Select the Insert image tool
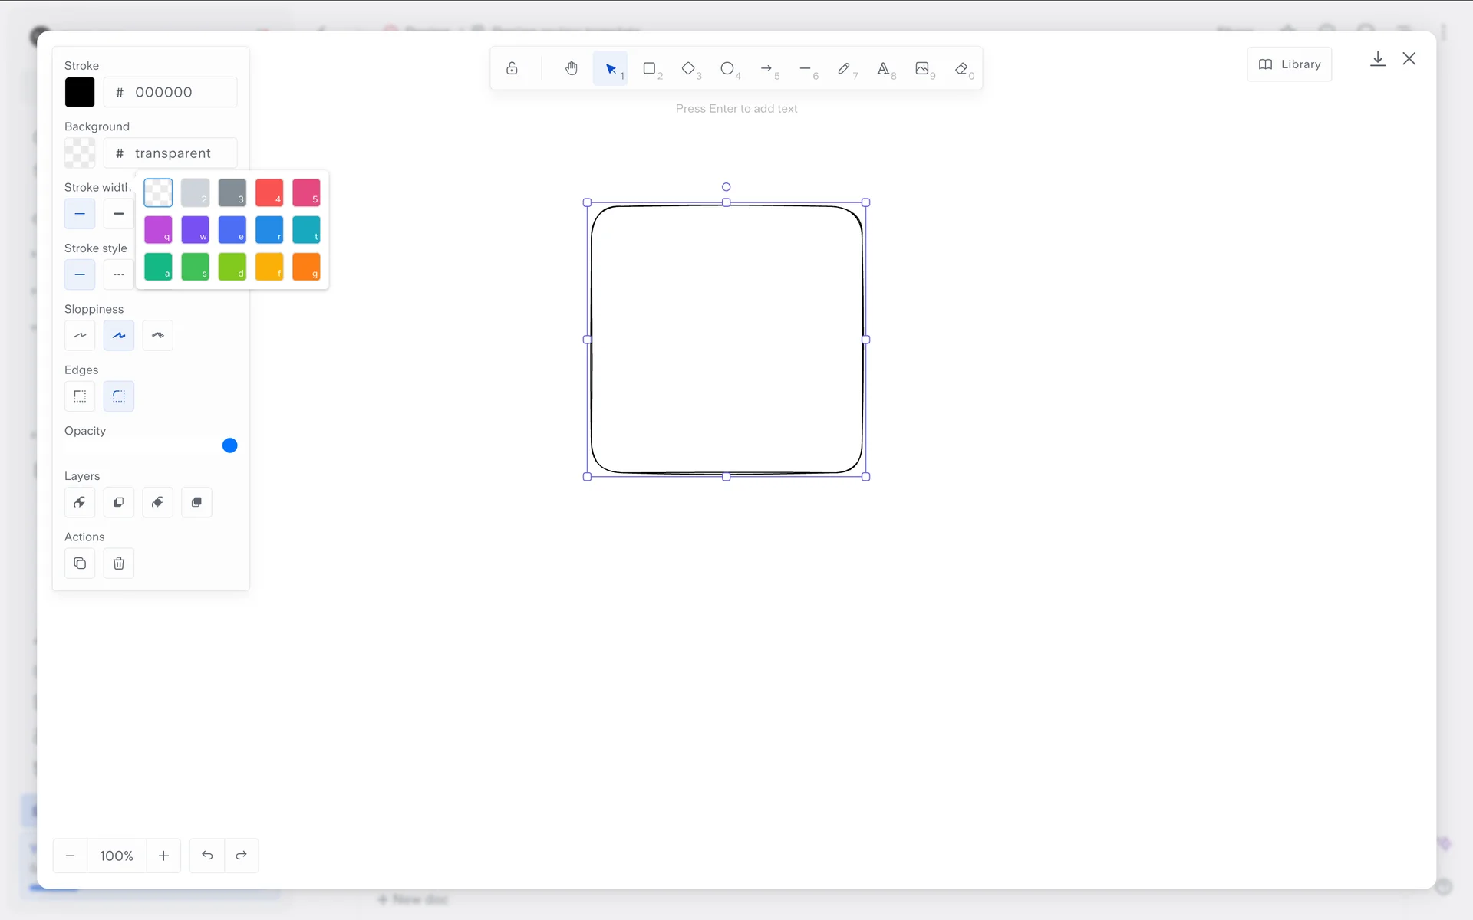This screenshot has height=920, width=1473. pyautogui.click(x=922, y=69)
